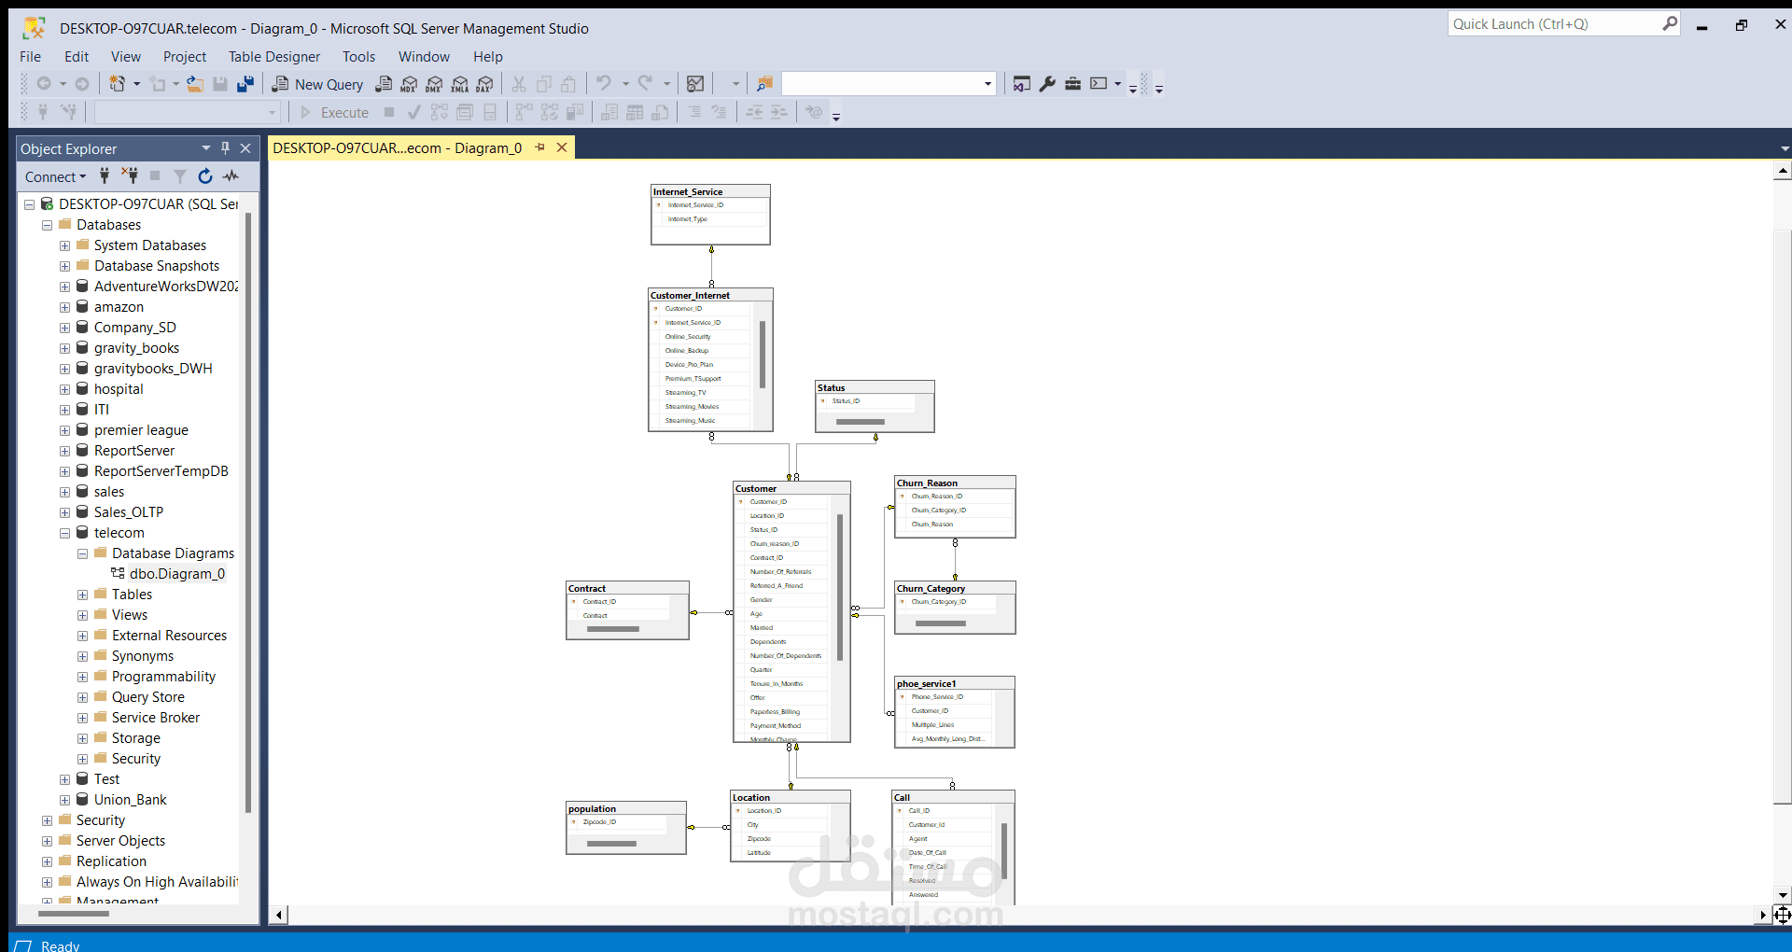Click the New Query button
The width and height of the screenshot is (1792, 952).
coord(318,84)
